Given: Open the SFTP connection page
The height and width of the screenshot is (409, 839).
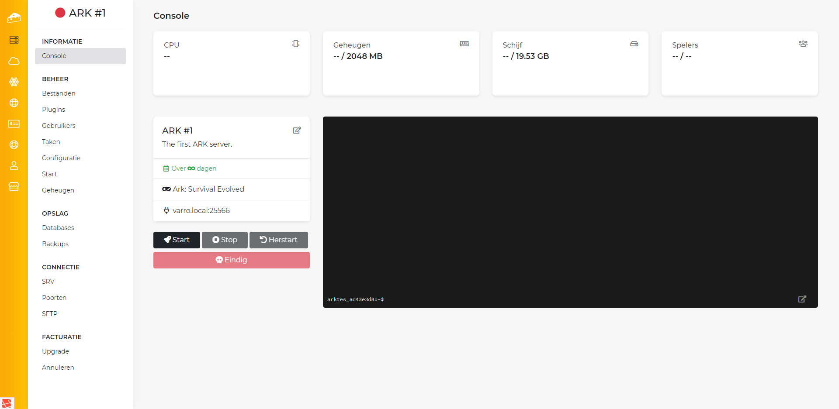Looking at the screenshot, I should [x=49, y=314].
